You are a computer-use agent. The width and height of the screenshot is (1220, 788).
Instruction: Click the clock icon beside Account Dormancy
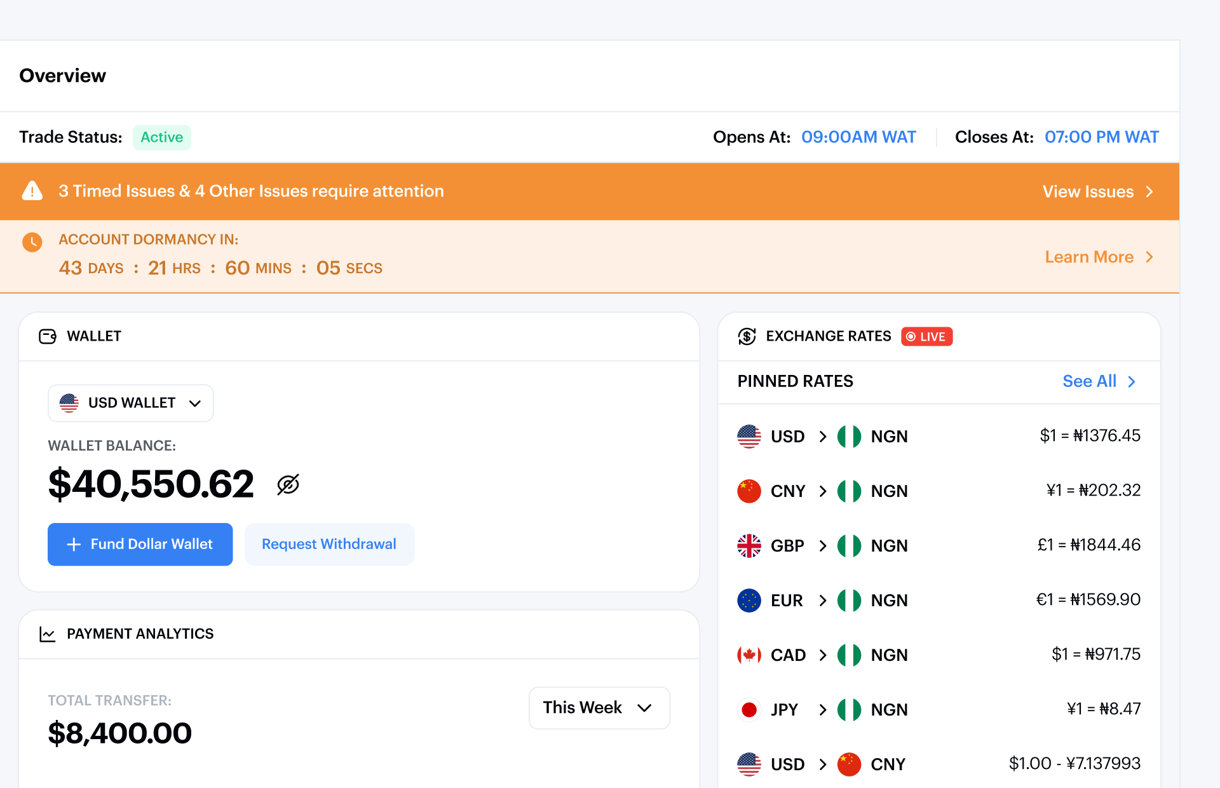point(32,241)
